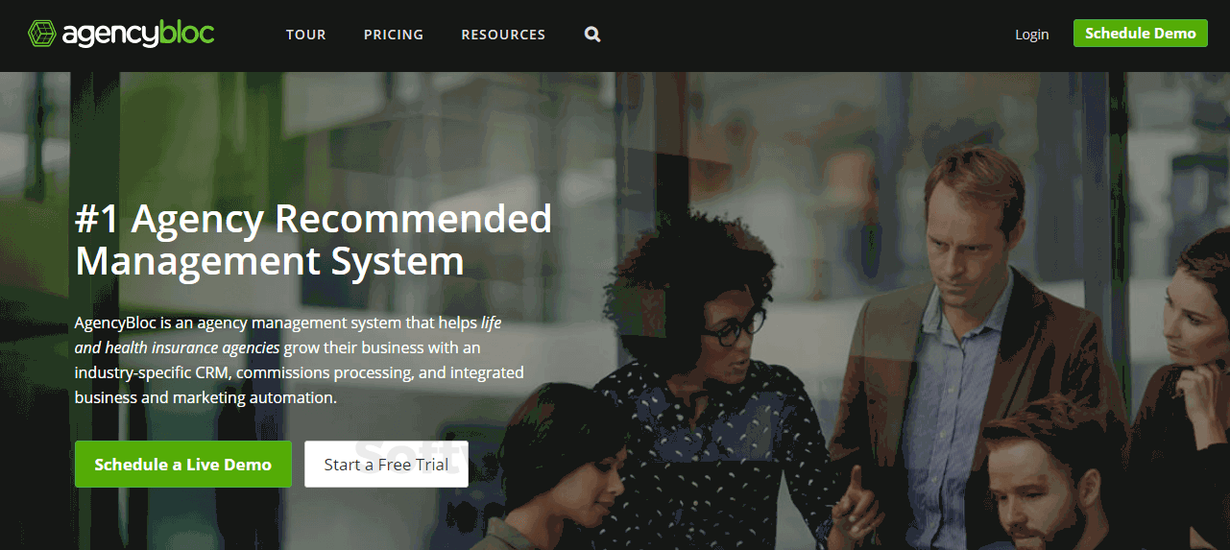Click the AgencyBloc cube logo icon

tap(41, 34)
